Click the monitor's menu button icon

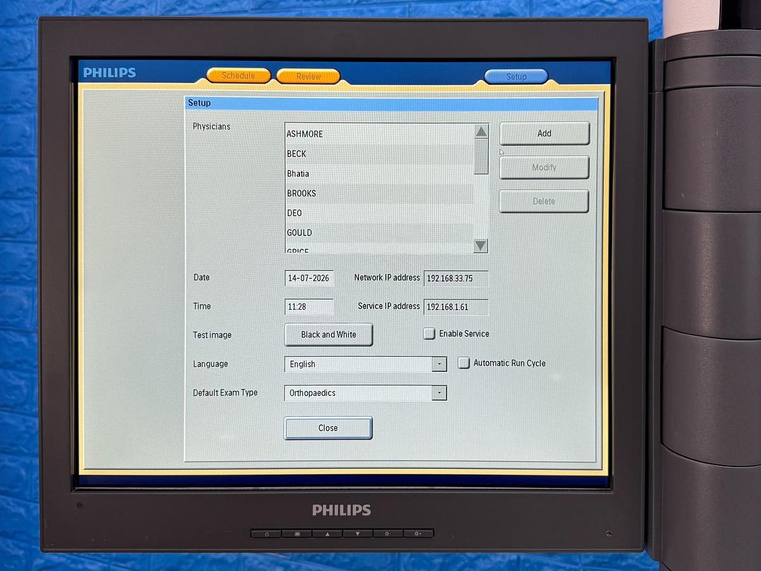tap(297, 534)
